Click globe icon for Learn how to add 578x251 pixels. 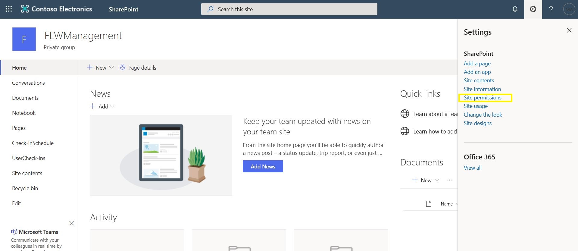pos(405,131)
